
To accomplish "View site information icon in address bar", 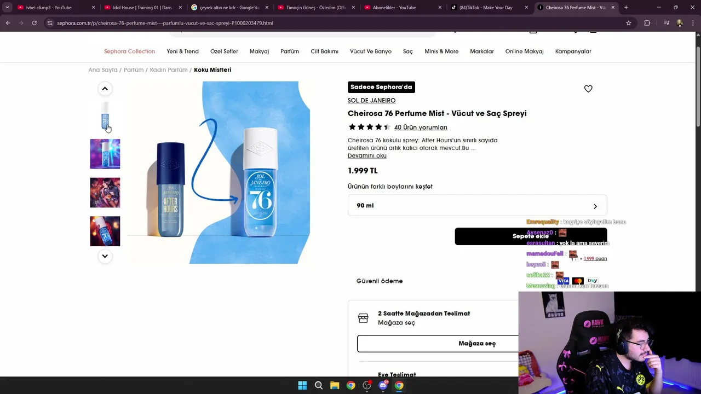I will 50,23.
